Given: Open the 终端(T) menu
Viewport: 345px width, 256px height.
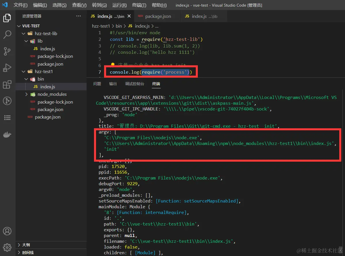Looking at the screenshot, I should tap(139, 5).
